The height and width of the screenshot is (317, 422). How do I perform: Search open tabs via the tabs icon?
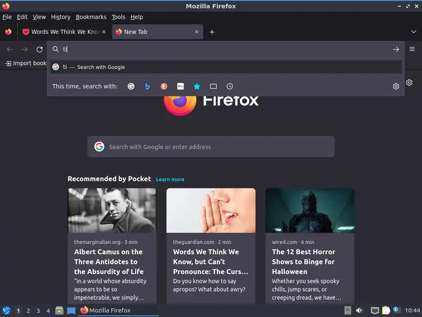pos(213,86)
